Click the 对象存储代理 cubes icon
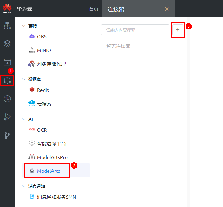The image size is (223, 207). point(32,63)
